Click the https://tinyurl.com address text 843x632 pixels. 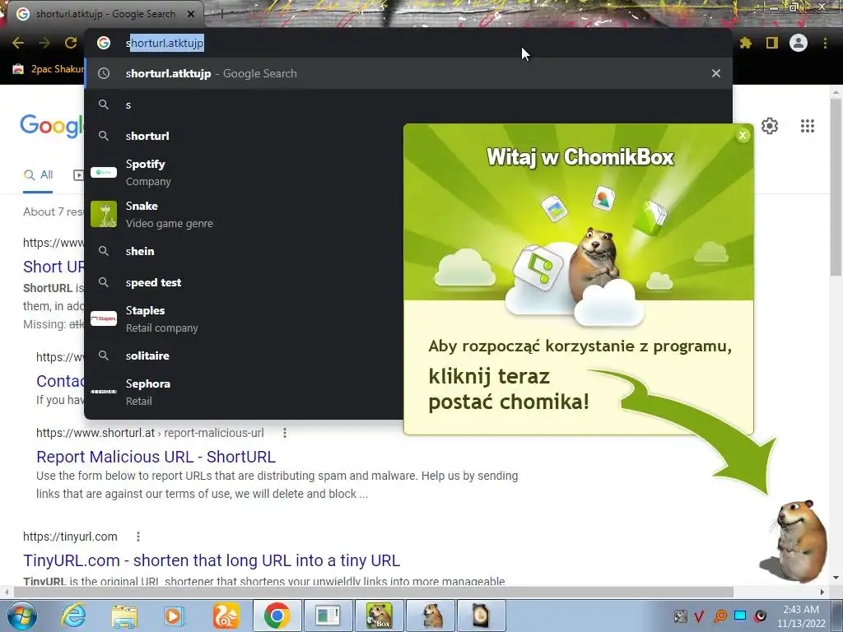click(x=70, y=537)
